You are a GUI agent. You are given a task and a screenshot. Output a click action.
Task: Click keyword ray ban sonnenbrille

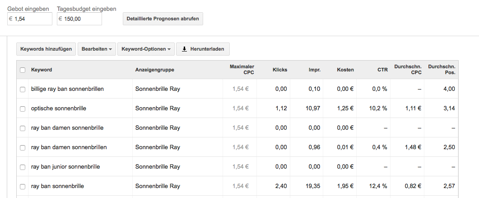tap(57, 186)
